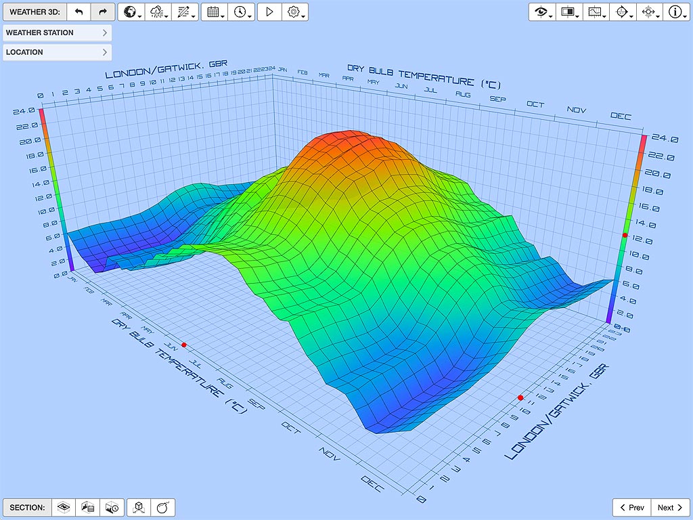693x520 pixels.
Task: Open the split display toggle menu
Action: click(x=569, y=12)
